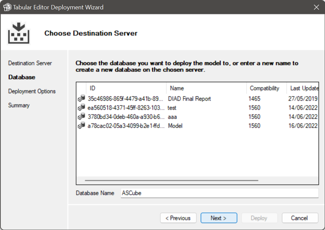The height and width of the screenshot is (230, 325).
Task: Sort by the Last Update column header
Action: 303,88
